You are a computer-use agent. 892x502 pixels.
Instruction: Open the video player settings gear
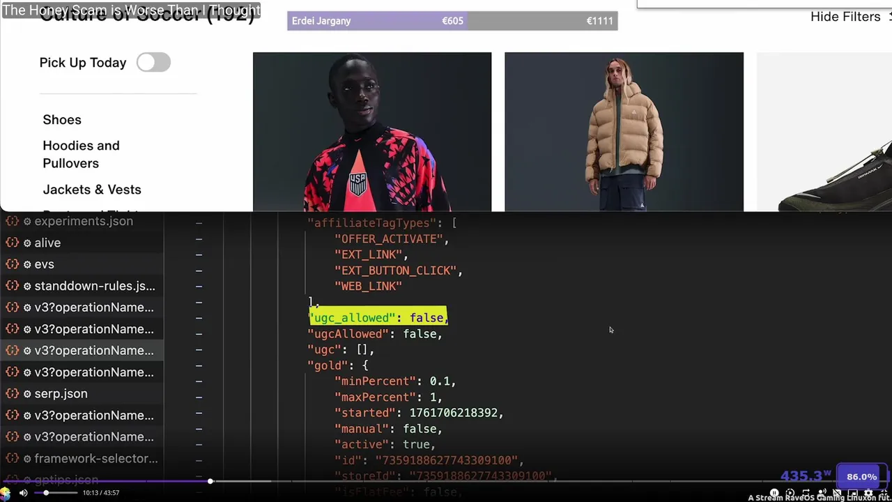point(868,493)
